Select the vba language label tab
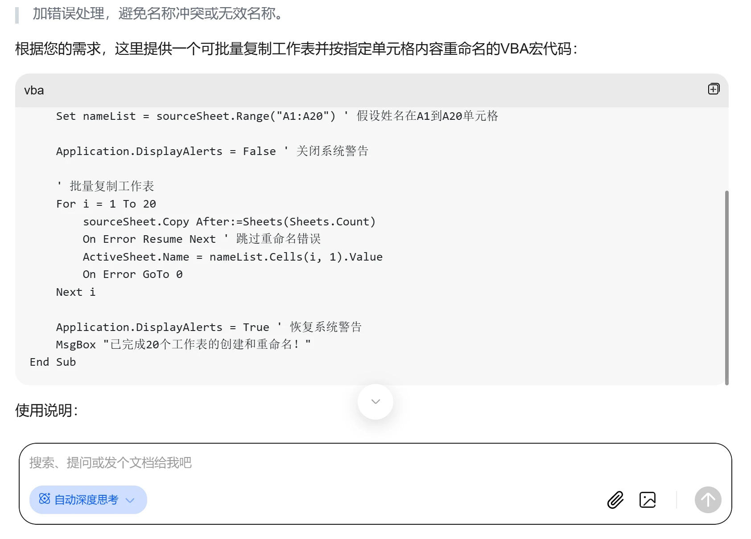The image size is (751, 539). pos(34,90)
